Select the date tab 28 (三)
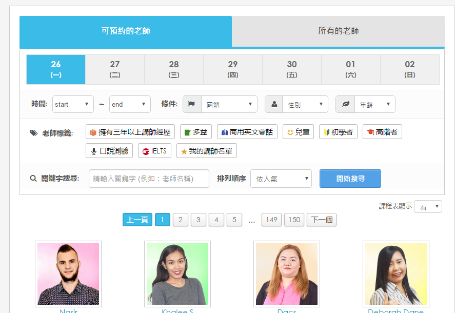 pyautogui.click(x=174, y=69)
